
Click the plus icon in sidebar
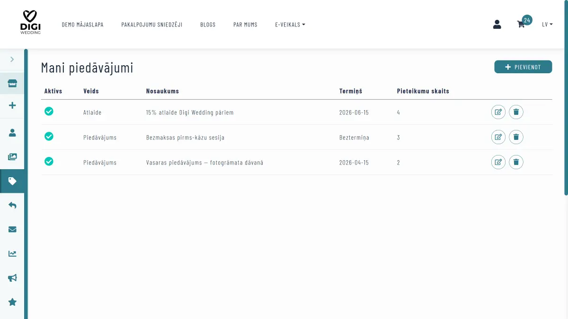[x=12, y=105]
